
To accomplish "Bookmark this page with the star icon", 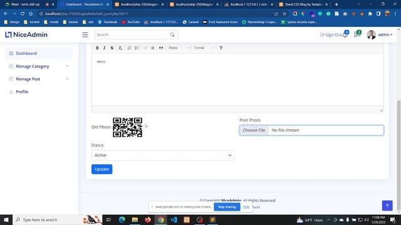I will click(x=284, y=14).
